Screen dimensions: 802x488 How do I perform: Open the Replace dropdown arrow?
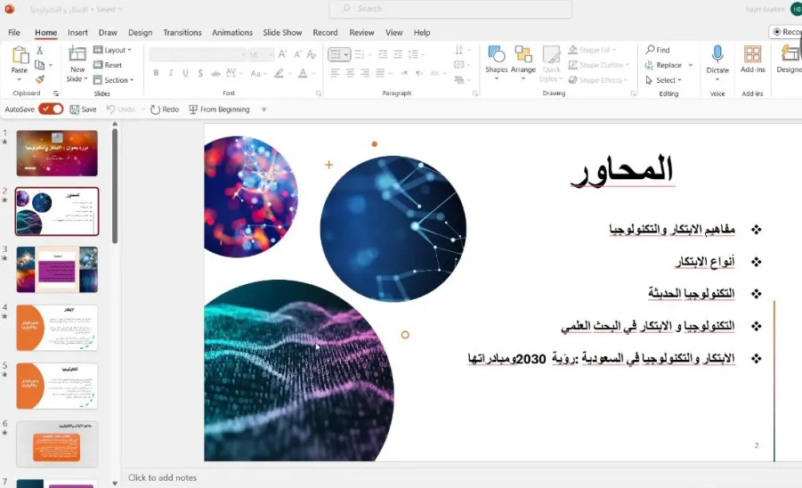click(x=691, y=65)
